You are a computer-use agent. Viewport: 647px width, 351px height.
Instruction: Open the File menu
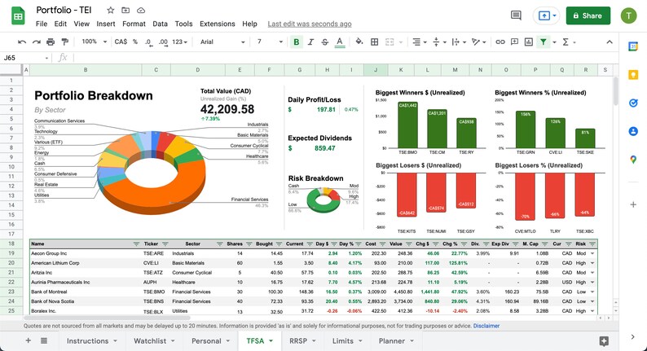point(42,24)
